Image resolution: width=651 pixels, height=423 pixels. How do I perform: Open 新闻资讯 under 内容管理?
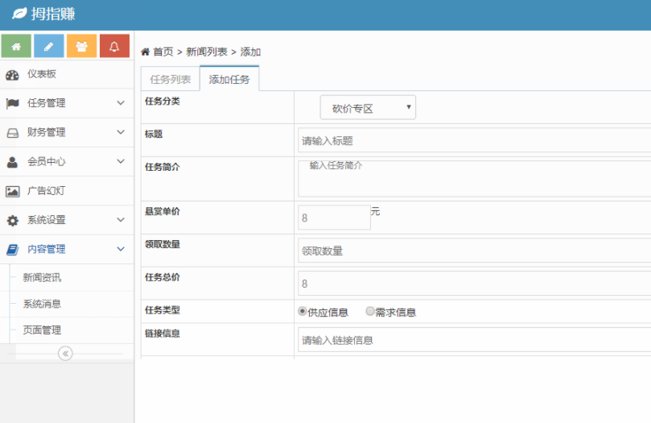pyautogui.click(x=42, y=277)
